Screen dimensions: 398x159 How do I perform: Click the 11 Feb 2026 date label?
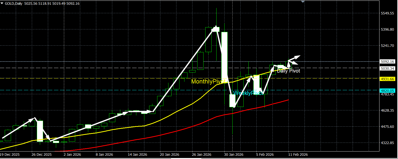point(298,155)
